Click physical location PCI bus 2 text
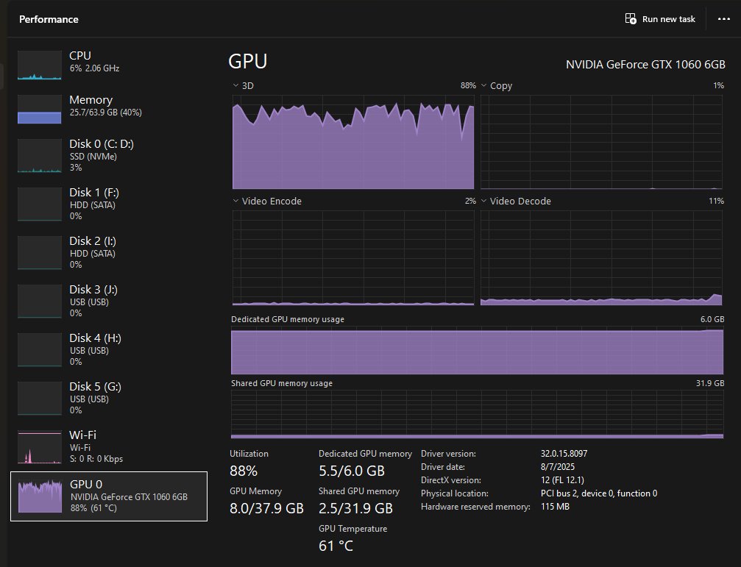741x567 pixels. [599, 493]
